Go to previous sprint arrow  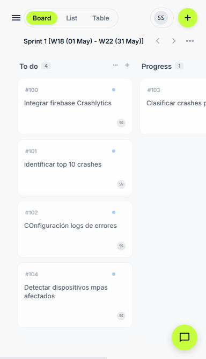pyautogui.click(x=158, y=41)
